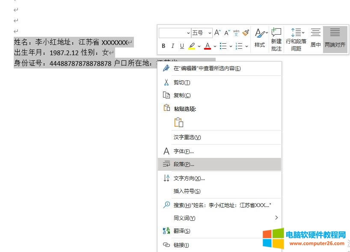Click the Styles (样式) icon
The height and width of the screenshot is (252, 350).
coord(260,38)
